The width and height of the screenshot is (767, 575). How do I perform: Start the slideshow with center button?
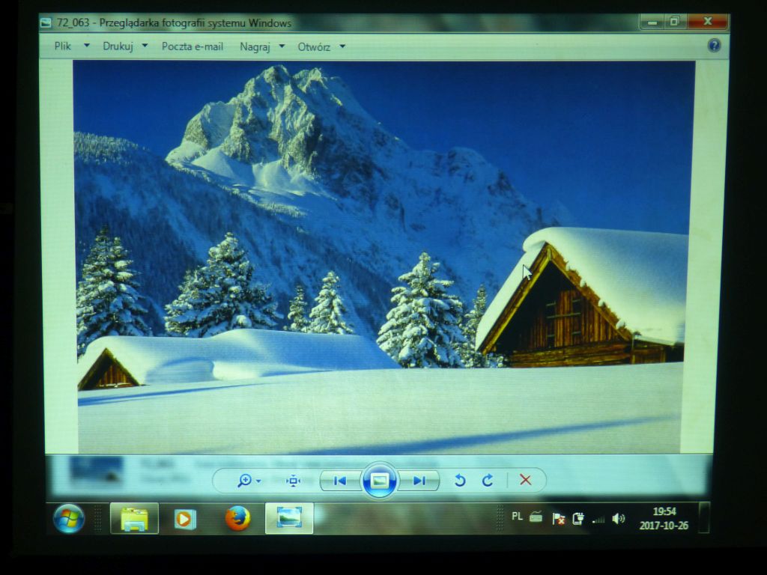click(379, 481)
